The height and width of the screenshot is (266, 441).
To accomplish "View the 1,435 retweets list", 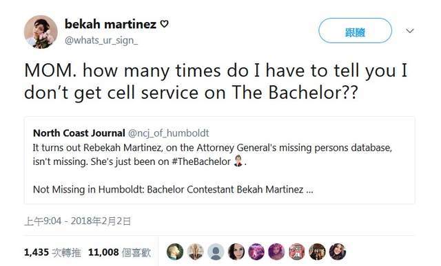I will [x=52, y=252].
